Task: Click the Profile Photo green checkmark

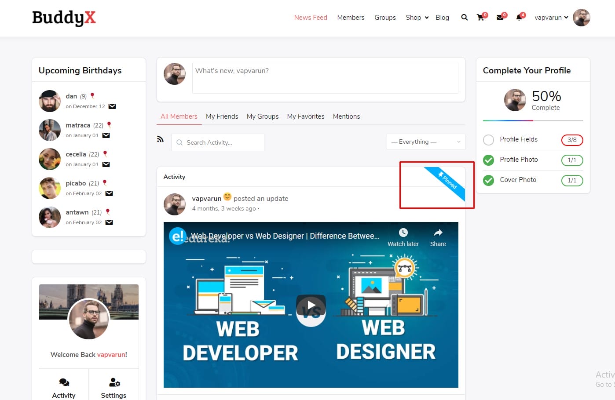Action: point(488,160)
